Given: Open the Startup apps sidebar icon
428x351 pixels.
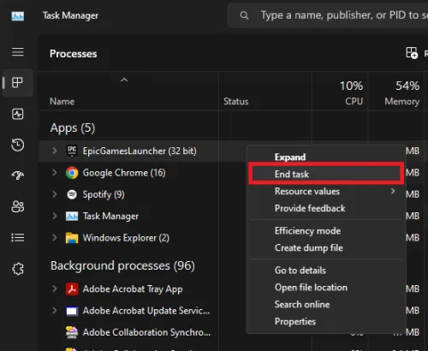Looking at the screenshot, I should point(18,175).
